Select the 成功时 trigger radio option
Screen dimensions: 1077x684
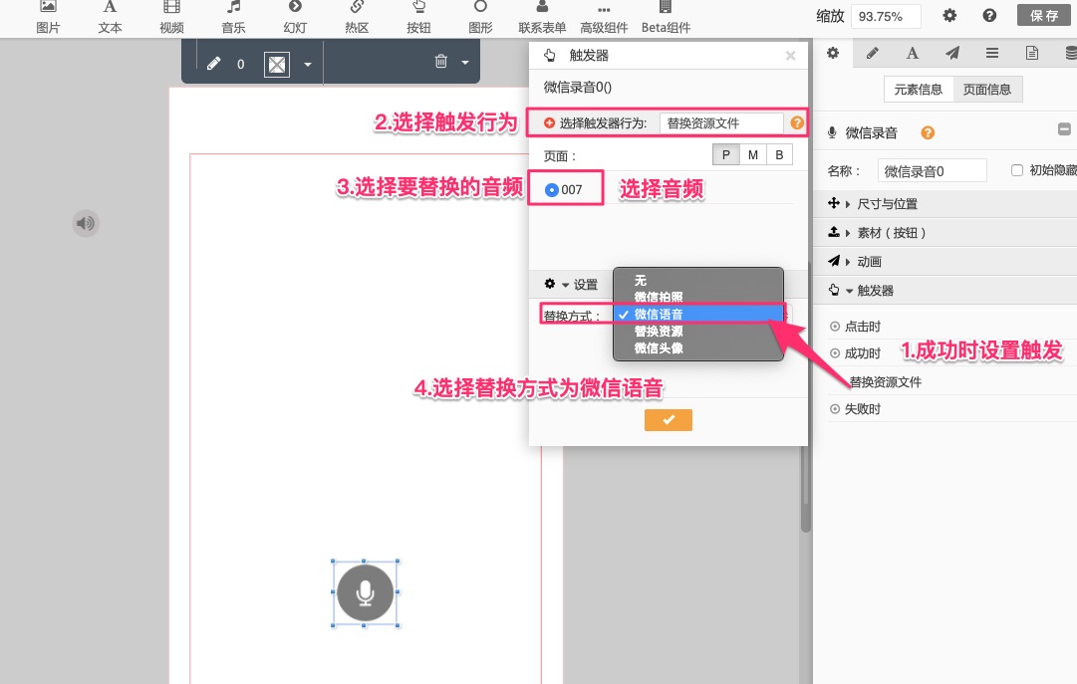(836, 353)
